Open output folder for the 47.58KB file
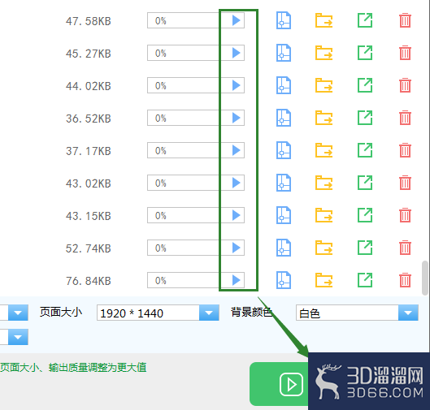 tap(324, 20)
